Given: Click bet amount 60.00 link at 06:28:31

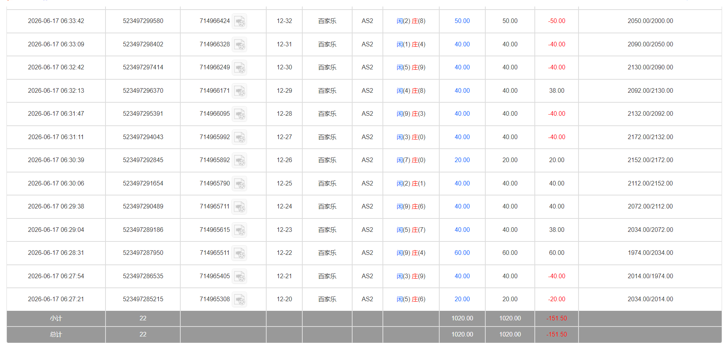Looking at the screenshot, I should 462,253.
